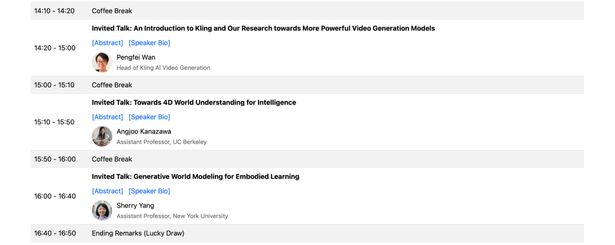Click the 14:10 Coffee Break row
Image resolution: width=615 pixels, height=245 pixels.
coord(307,11)
